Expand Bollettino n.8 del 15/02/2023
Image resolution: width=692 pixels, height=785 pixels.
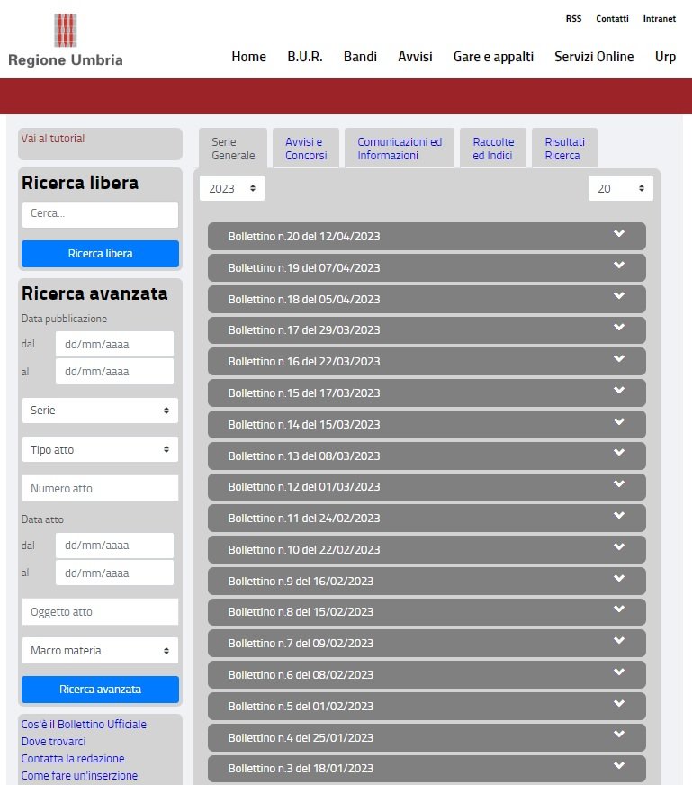427,612
